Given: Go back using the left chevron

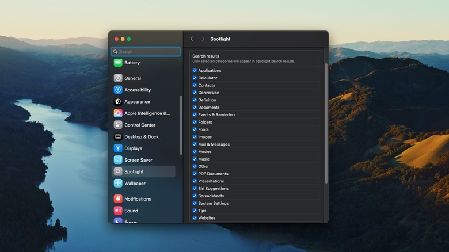Looking at the screenshot, I should click(192, 39).
